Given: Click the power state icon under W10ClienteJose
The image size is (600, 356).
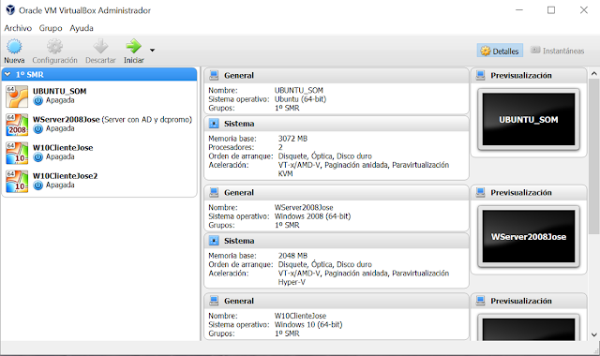Looking at the screenshot, I should [x=37, y=157].
